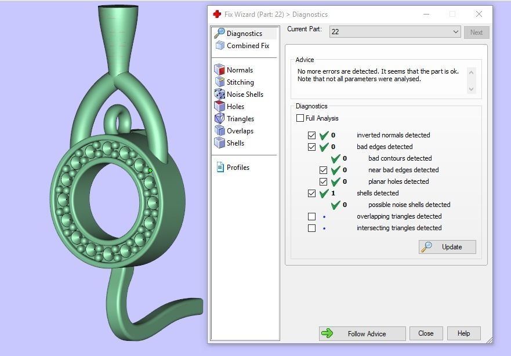Click the Normals cube icon
511x356 pixels.
tap(219, 70)
